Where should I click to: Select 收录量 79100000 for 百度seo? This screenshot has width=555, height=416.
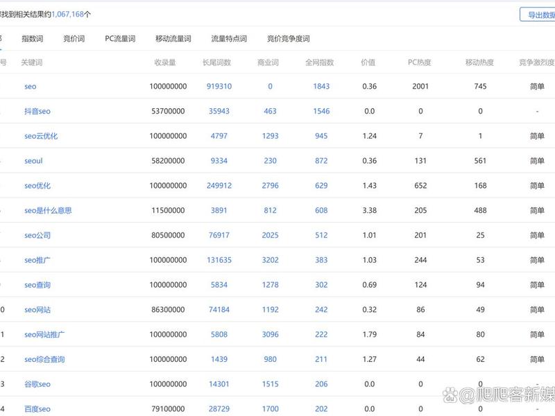pos(168,409)
